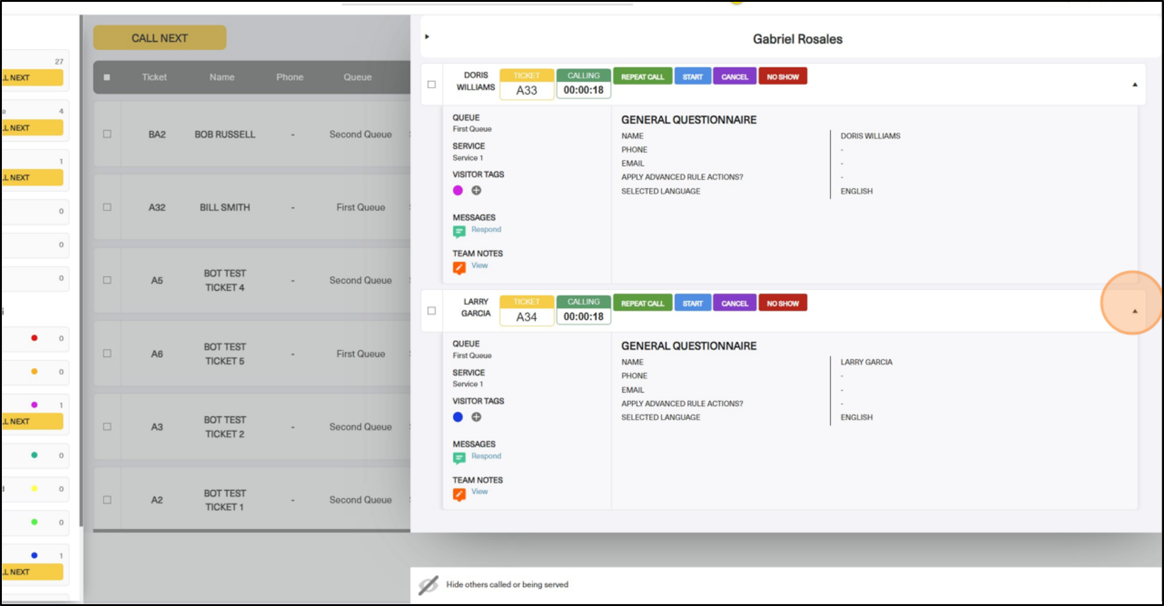The height and width of the screenshot is (606, 1164).
Task: Click the add tag plus icon for Doris Williams
Action: (476, 191)
